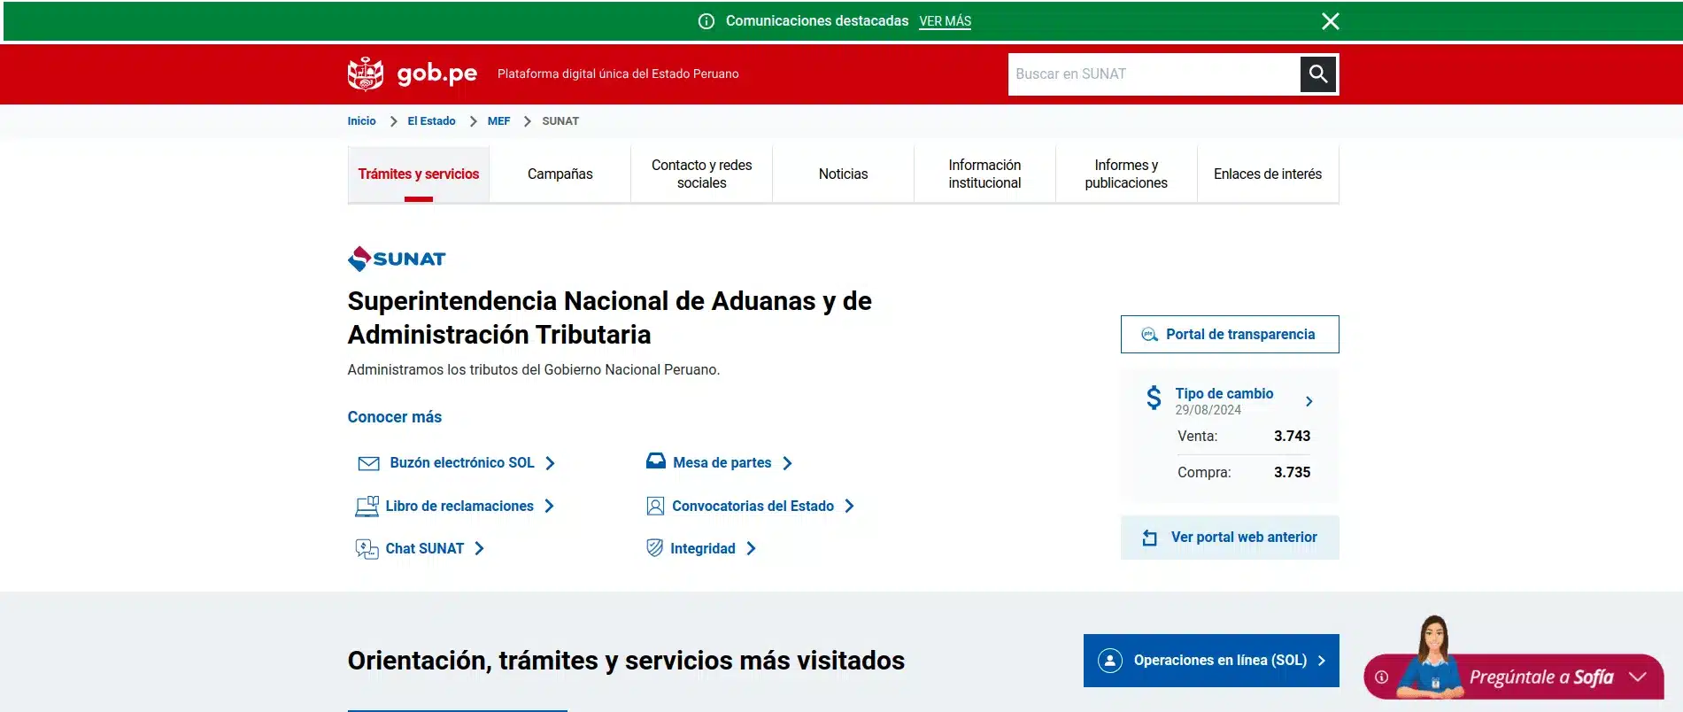Click chevron next to Chat SUNAT

(479, 548)
